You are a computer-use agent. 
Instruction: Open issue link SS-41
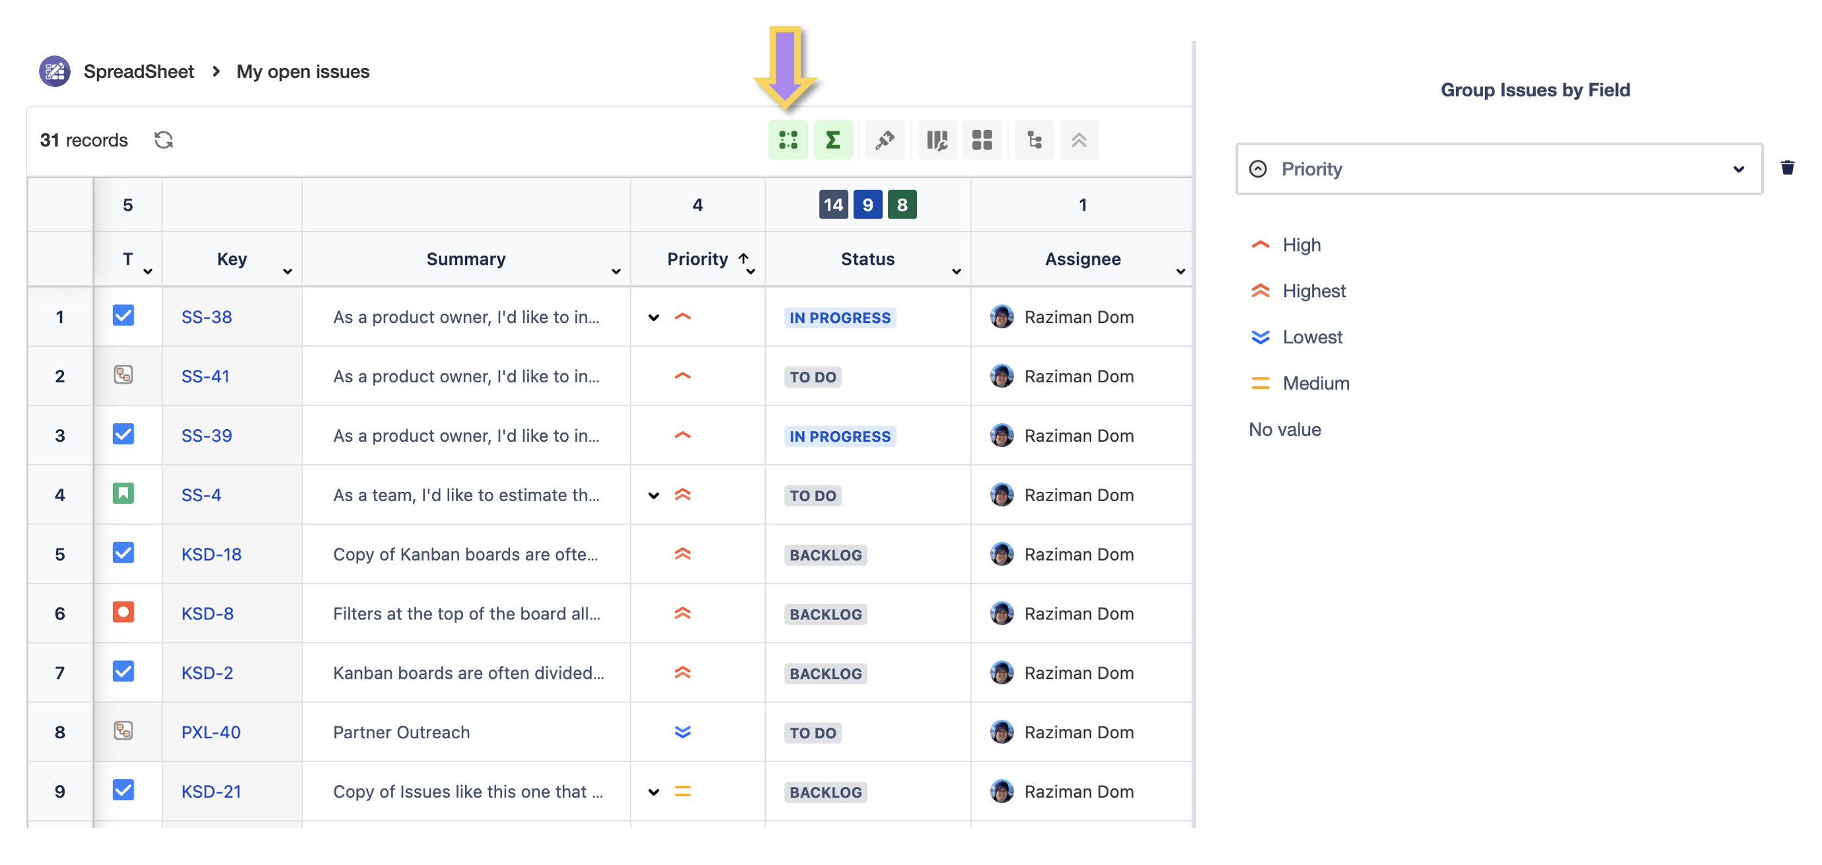tap(205, 376)
